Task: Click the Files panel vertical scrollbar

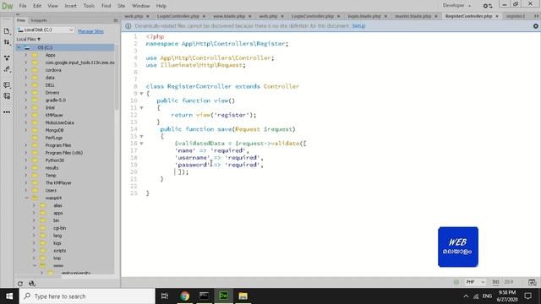Action: tap(117, 78)
